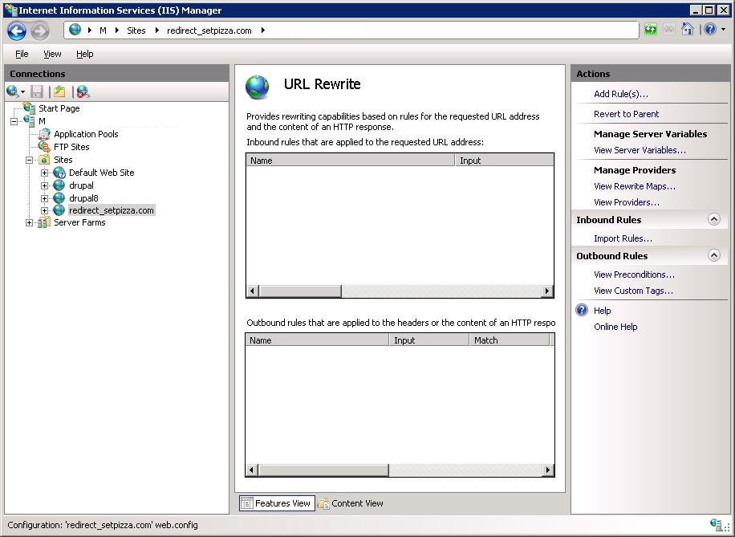Screen dimensions: 735x537
Task: Collapse the M server node
Action: click(x=14, y=121)
